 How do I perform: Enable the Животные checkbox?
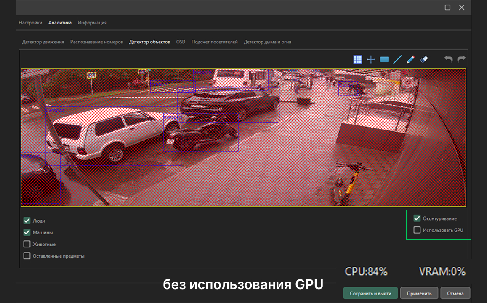[x=27, y=244]
